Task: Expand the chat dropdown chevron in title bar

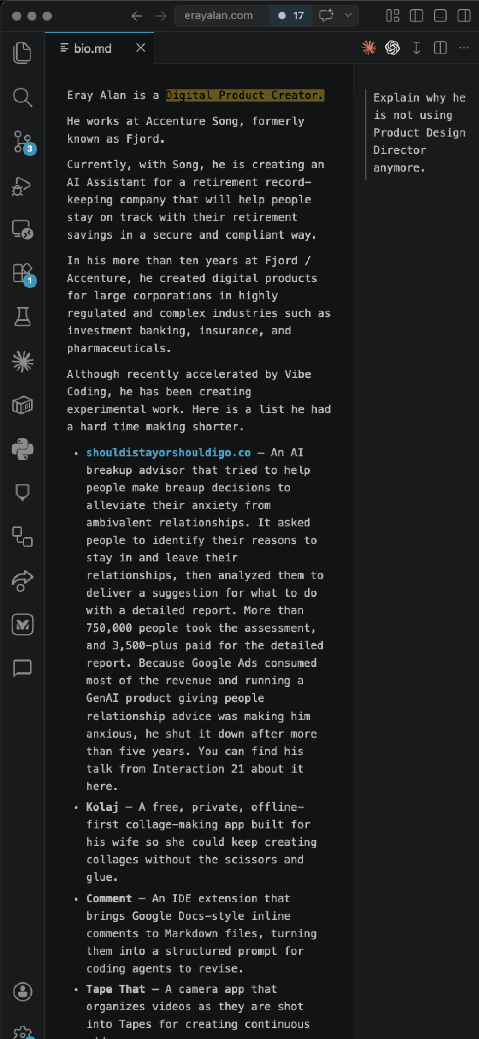Action: 349,15
